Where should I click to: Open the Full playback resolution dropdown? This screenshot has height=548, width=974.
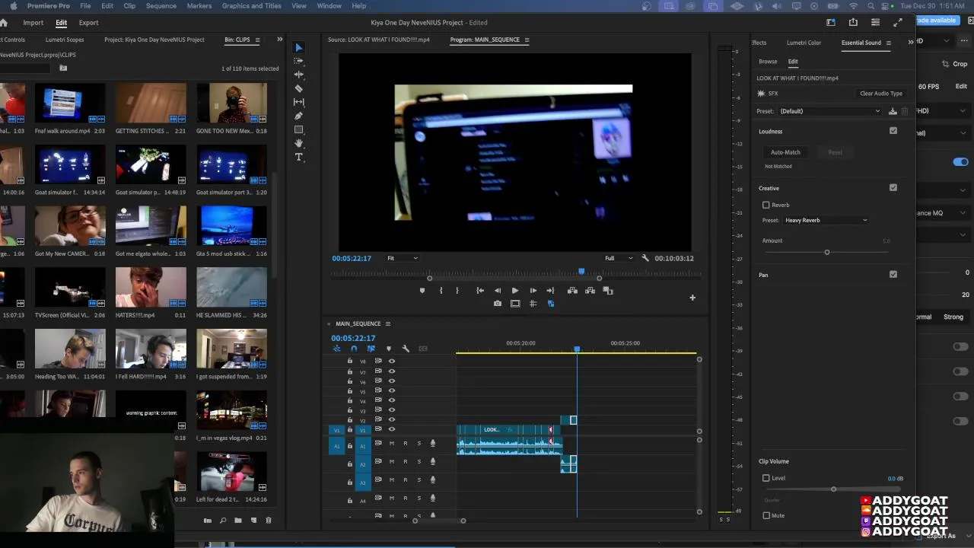(619, 258)
